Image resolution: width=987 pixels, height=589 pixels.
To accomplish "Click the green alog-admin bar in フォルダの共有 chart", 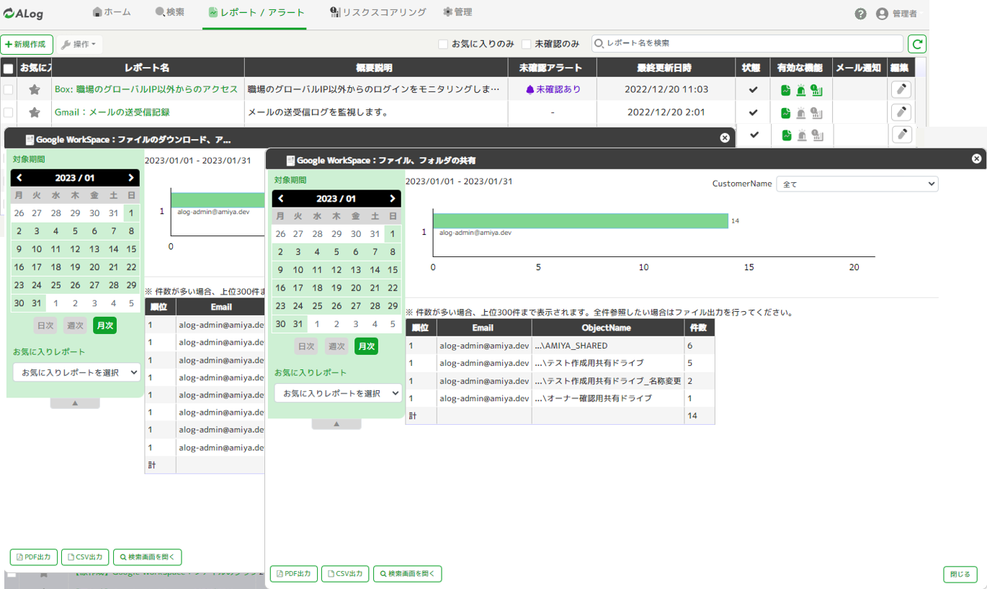I will click(x=581, y=220).
